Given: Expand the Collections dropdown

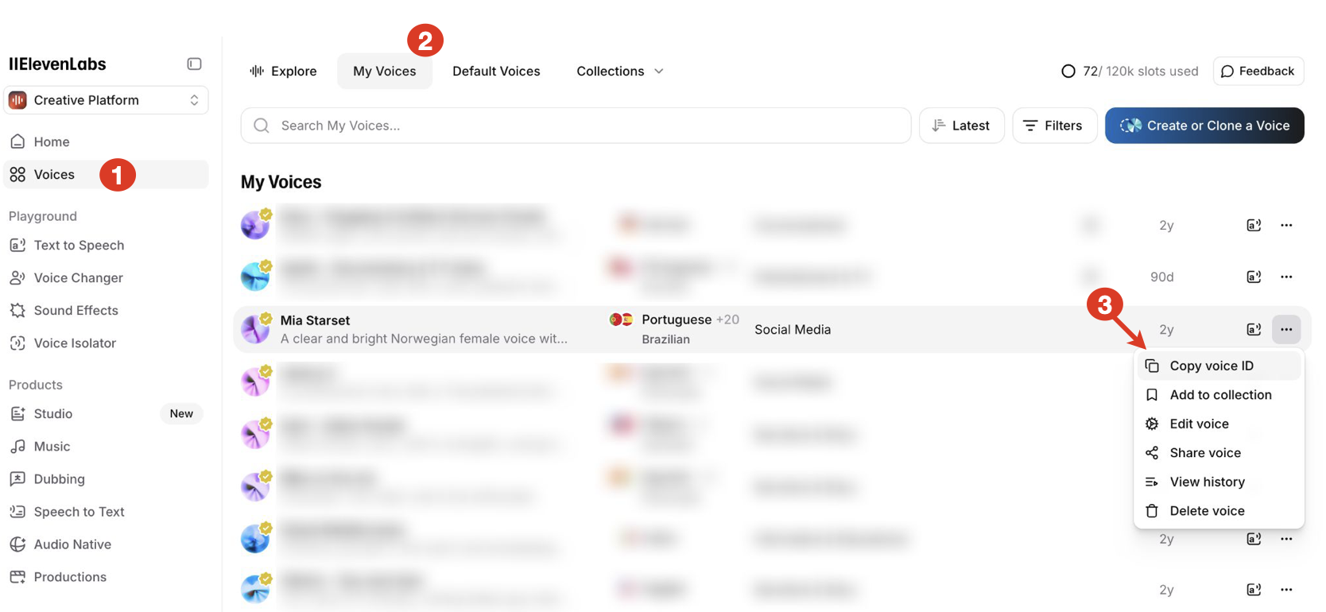Looking at the screenshot, I should (x=620, y=71).
